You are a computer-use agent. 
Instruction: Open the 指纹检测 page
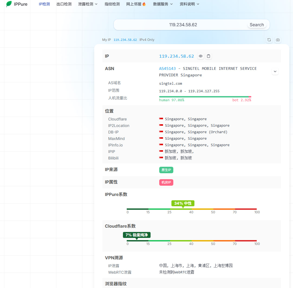pos(112,4)
